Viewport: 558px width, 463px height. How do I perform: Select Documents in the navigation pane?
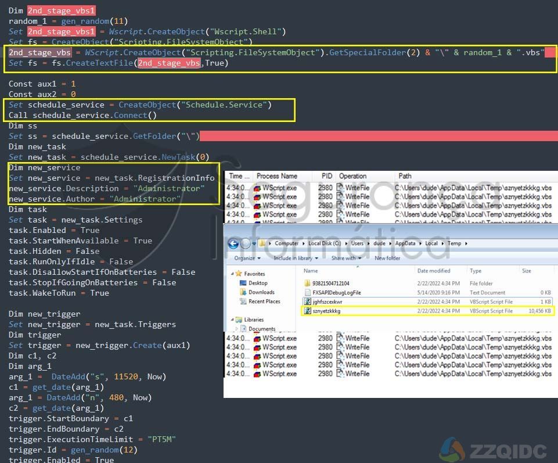pos(262,329)
